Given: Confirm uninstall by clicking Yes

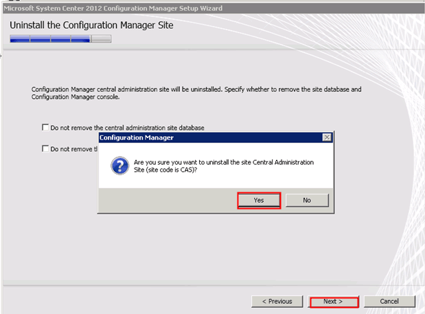Looking at the screenshot, I should [259, 201].
